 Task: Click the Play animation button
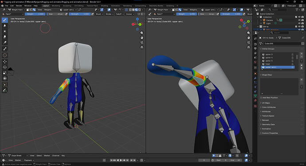(x=121, y=160)
